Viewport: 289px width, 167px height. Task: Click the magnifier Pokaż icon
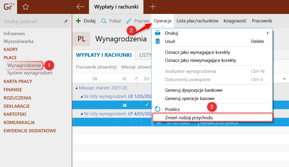point(104,21)
